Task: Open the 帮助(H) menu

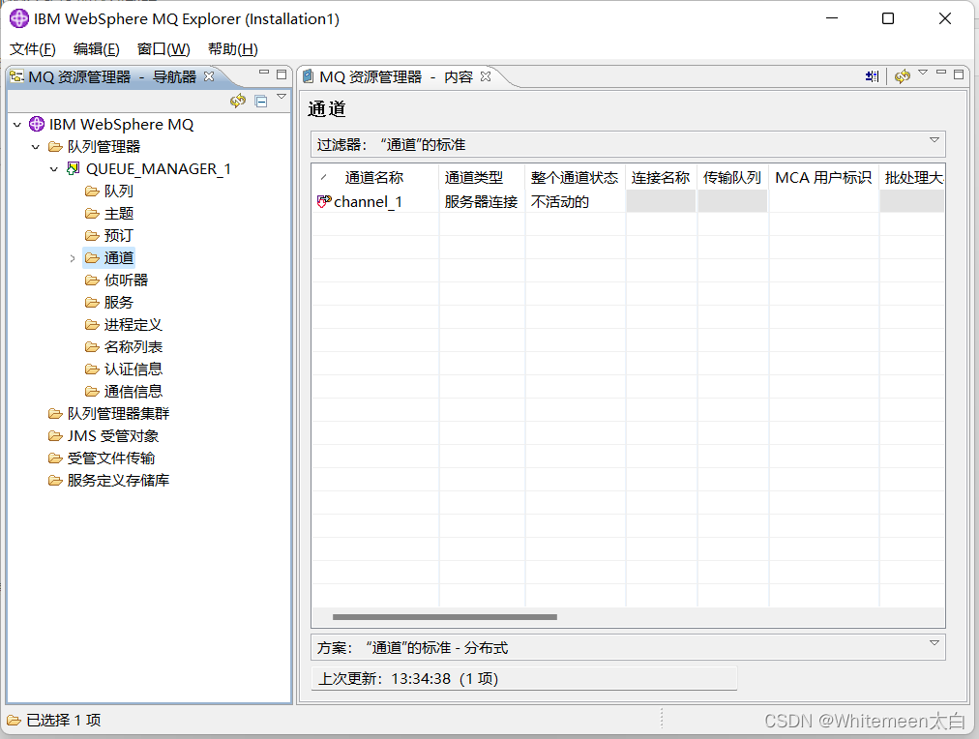Action: 233,48
